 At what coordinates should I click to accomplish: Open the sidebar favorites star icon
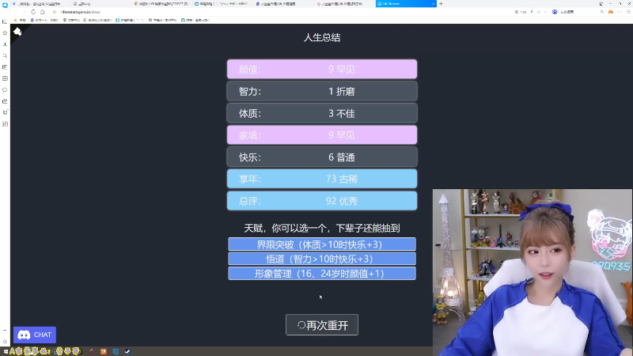[5, 32]
